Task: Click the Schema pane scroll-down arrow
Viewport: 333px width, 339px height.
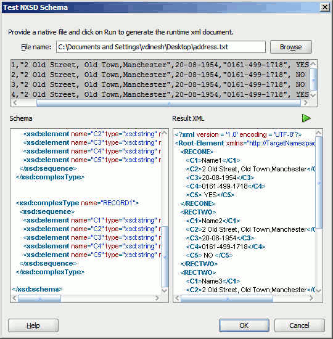Action: pos(165,290)
